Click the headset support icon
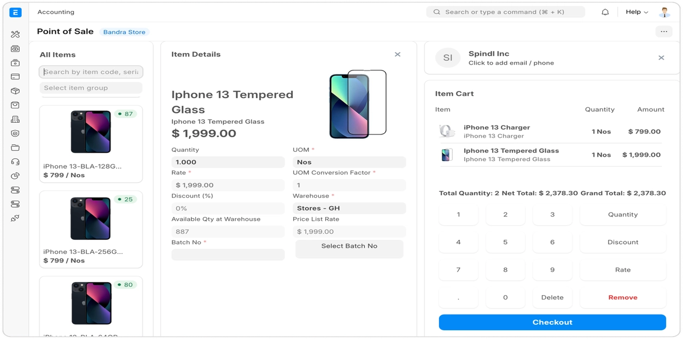 pyautogui.click(x=15, y=162)
